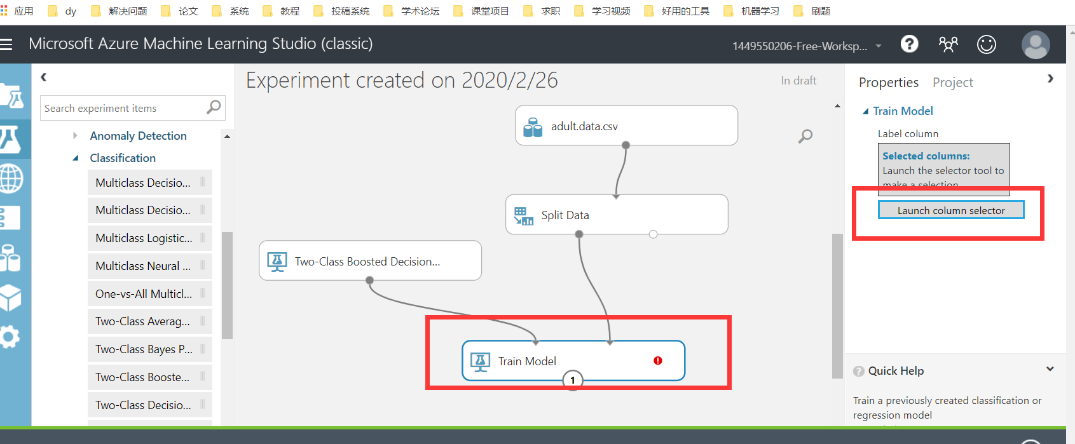
Task: Click the red error icon on Train Model
Action: click(658, 361)
